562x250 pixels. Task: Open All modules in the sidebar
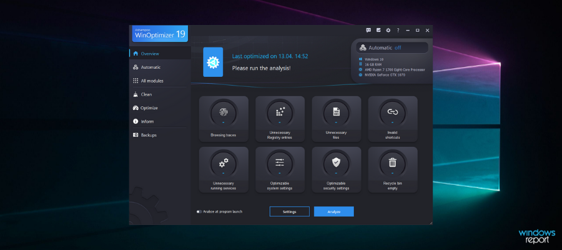pyautogui.click(x=160, y=81)
